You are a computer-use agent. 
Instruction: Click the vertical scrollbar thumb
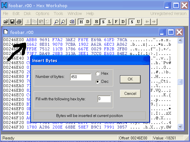tap(180, 82)
